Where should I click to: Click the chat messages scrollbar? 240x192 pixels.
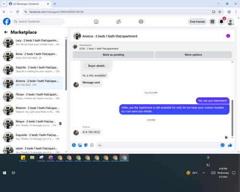click(232, 118)
